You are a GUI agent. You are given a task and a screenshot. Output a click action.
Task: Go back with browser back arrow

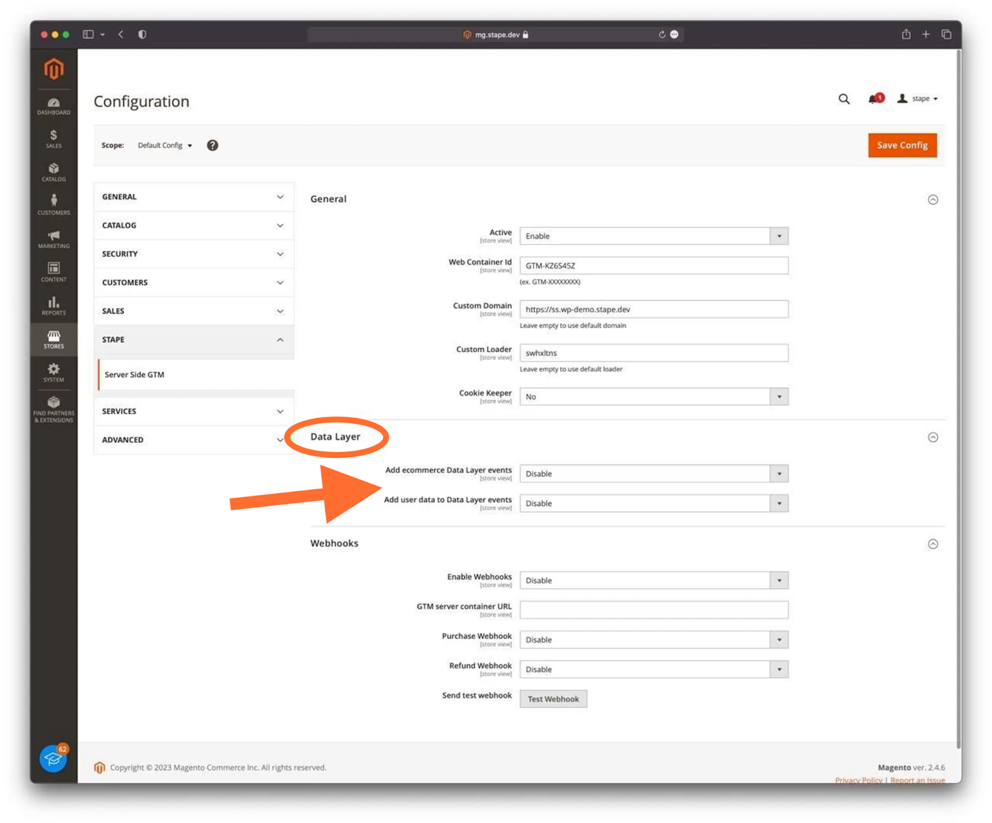[x=121, y=34]
